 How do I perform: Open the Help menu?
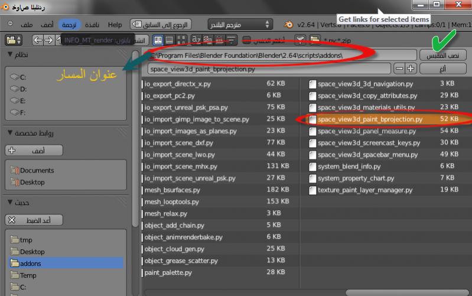(115, 25)
